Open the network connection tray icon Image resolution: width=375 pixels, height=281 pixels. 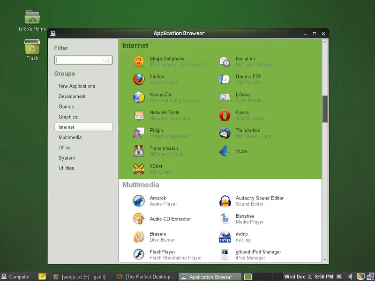tap(370, 276)
